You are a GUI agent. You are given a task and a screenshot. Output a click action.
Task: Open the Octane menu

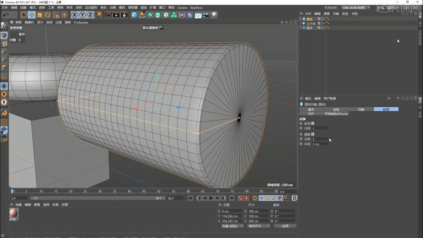pyautogui.click(x=182, y=8)
